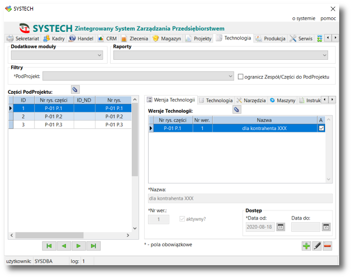Toggle the active checkbox in the version row
This screenshot has width=352, height=278.
tap(321, 128)
